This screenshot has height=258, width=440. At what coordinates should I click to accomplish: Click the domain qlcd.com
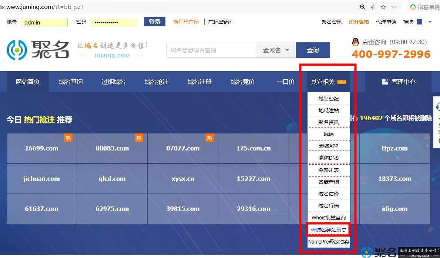pyautogui.click(x=112, y=179)
